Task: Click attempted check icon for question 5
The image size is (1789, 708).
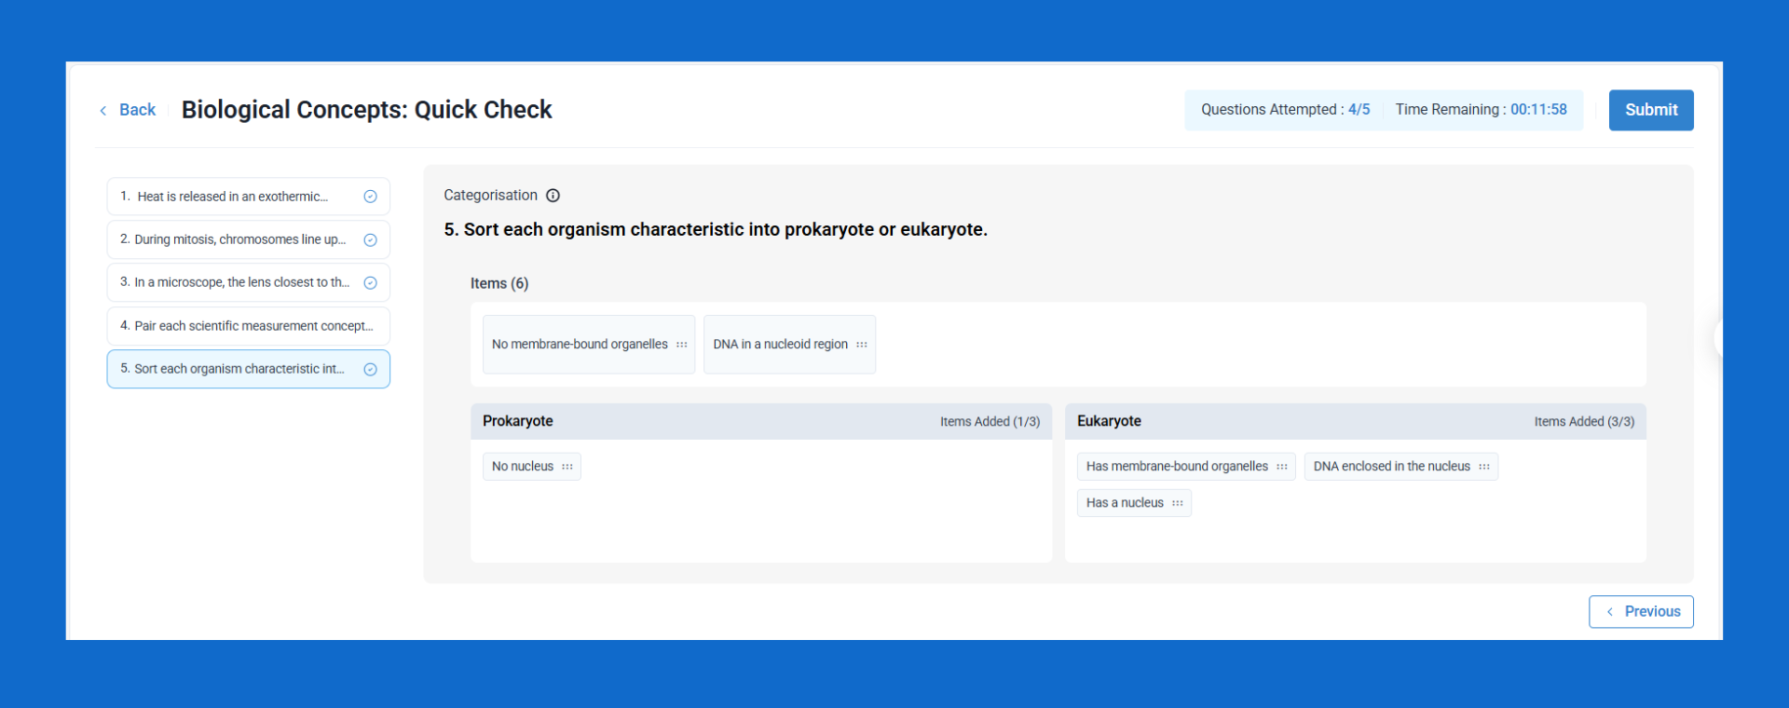Action: pyautogui.click(x=370, y=370)
